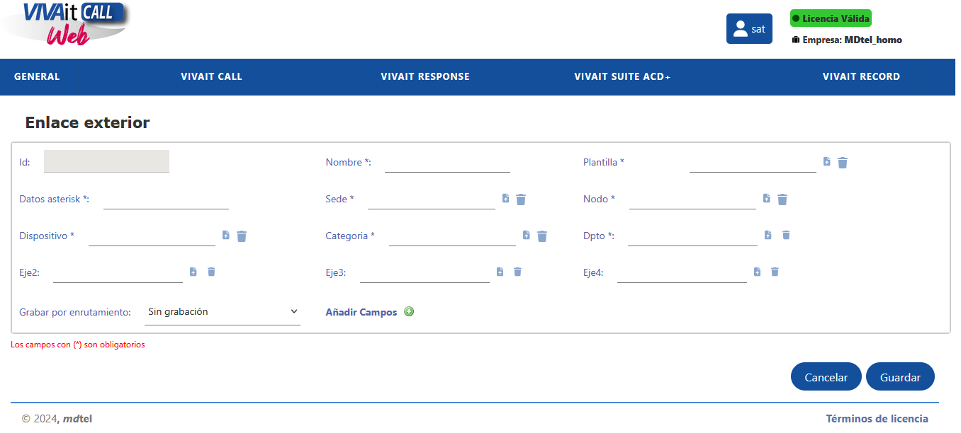
Task: Click the trash icon beside Eje2 field
Action: click(211, 272)
